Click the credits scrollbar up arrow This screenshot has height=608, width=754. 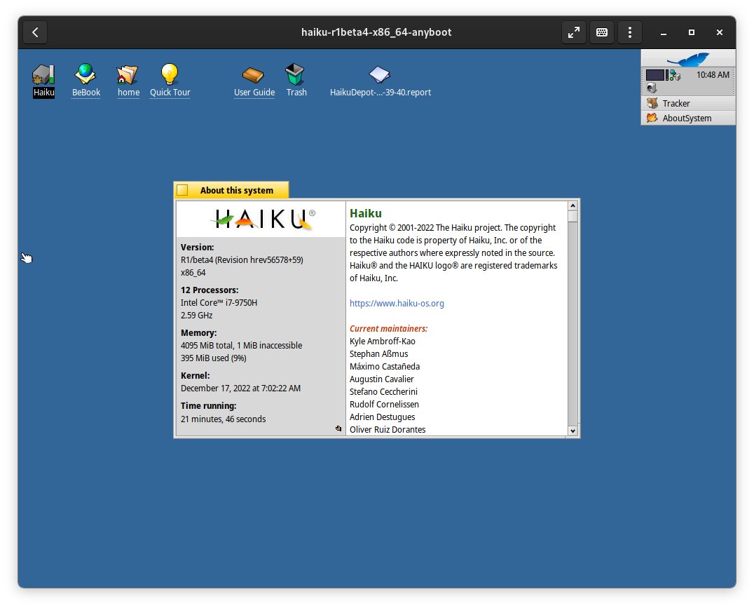coord(573,205)
